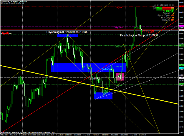The image size is (184, 136).
Task: Click the red <143:29 candle countdown timer
Action: click(148, 31)
